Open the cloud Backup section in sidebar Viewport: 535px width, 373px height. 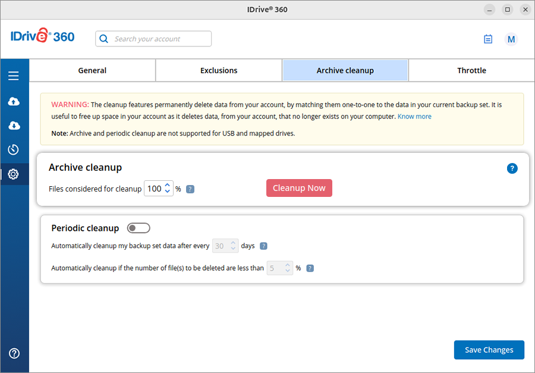(14, 102)
